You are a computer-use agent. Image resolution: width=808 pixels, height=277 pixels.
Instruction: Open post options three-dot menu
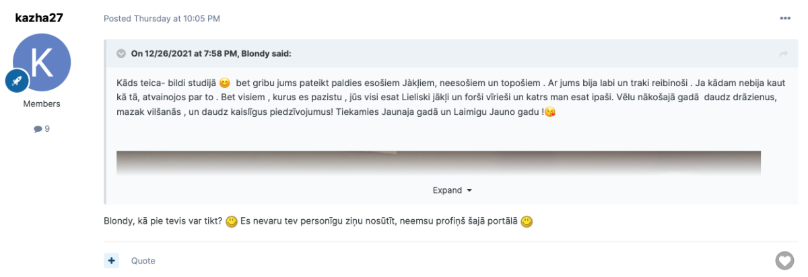pyautogui.click(x=785, y=18)
